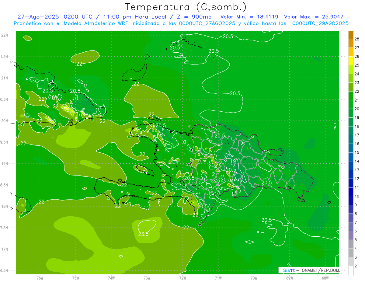365x282 pixels.
Task: Click the SisTT – ONAMET/REP.DOM. logo box
Action: click(x=310, y=270)
